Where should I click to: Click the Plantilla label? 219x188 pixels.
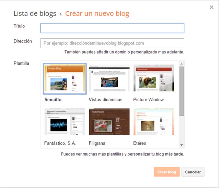[x=21, y=63]
